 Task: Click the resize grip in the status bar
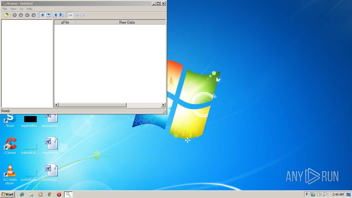(x=164, y=111)
